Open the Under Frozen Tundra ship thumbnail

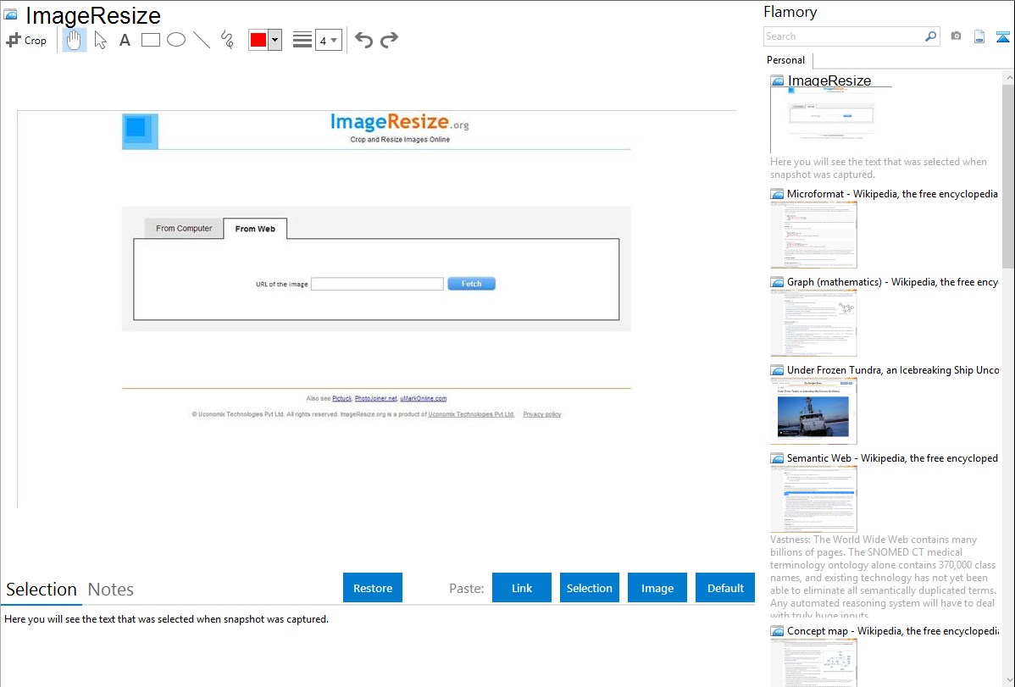(813, 411)
